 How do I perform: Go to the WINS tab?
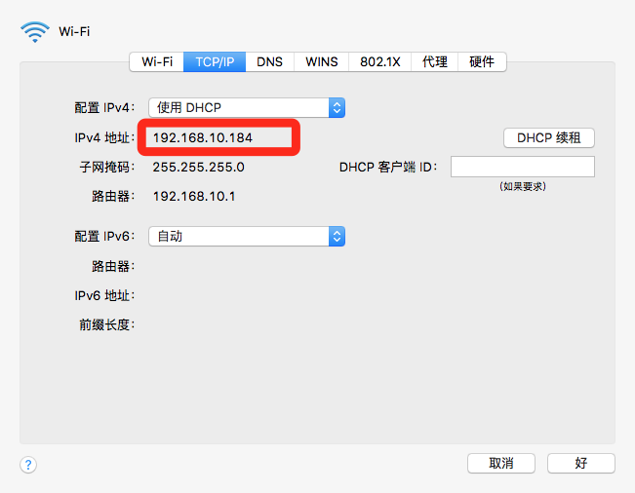pos(321,61)
